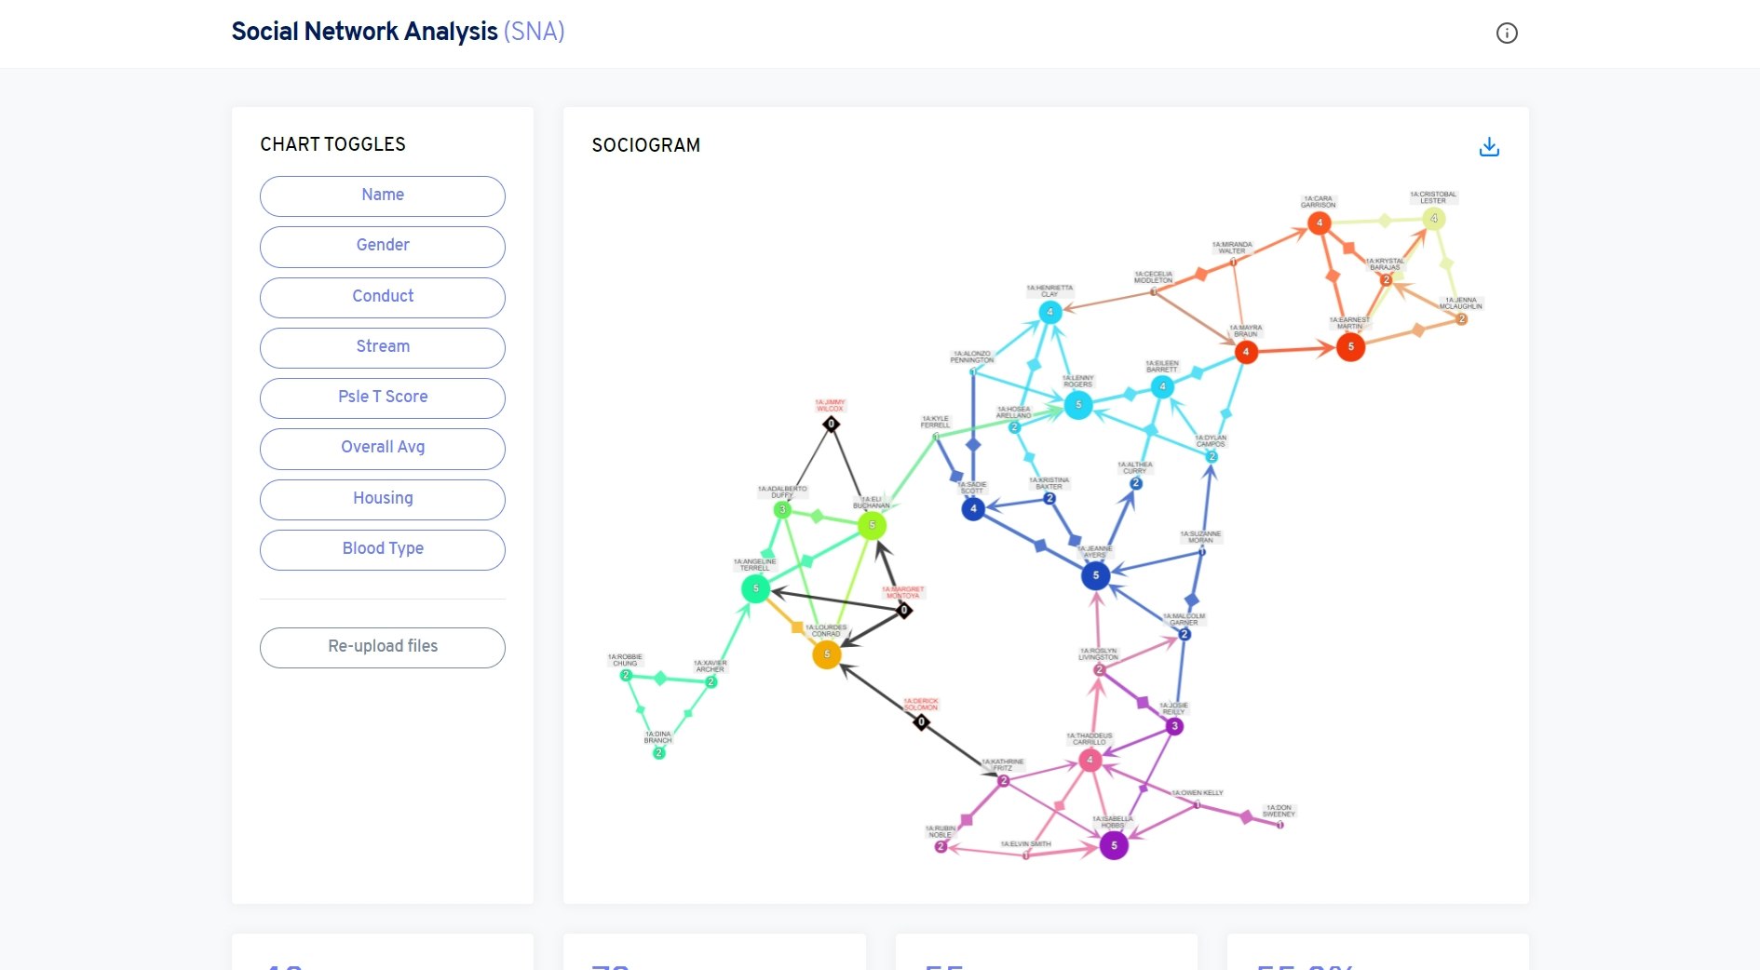This screenshot has width=1760, height=970.
Task: Enable the Gender chart overlay
Action: [382, 246]
